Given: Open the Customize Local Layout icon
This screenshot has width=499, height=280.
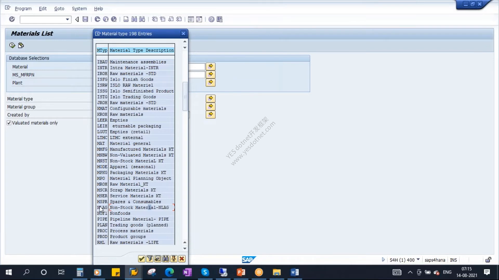Looking at the screenshot, I should [x=220, y=19].
